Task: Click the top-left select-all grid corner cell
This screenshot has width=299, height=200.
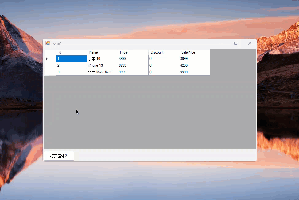Action: pyautogui.click(x=50, y=52)
